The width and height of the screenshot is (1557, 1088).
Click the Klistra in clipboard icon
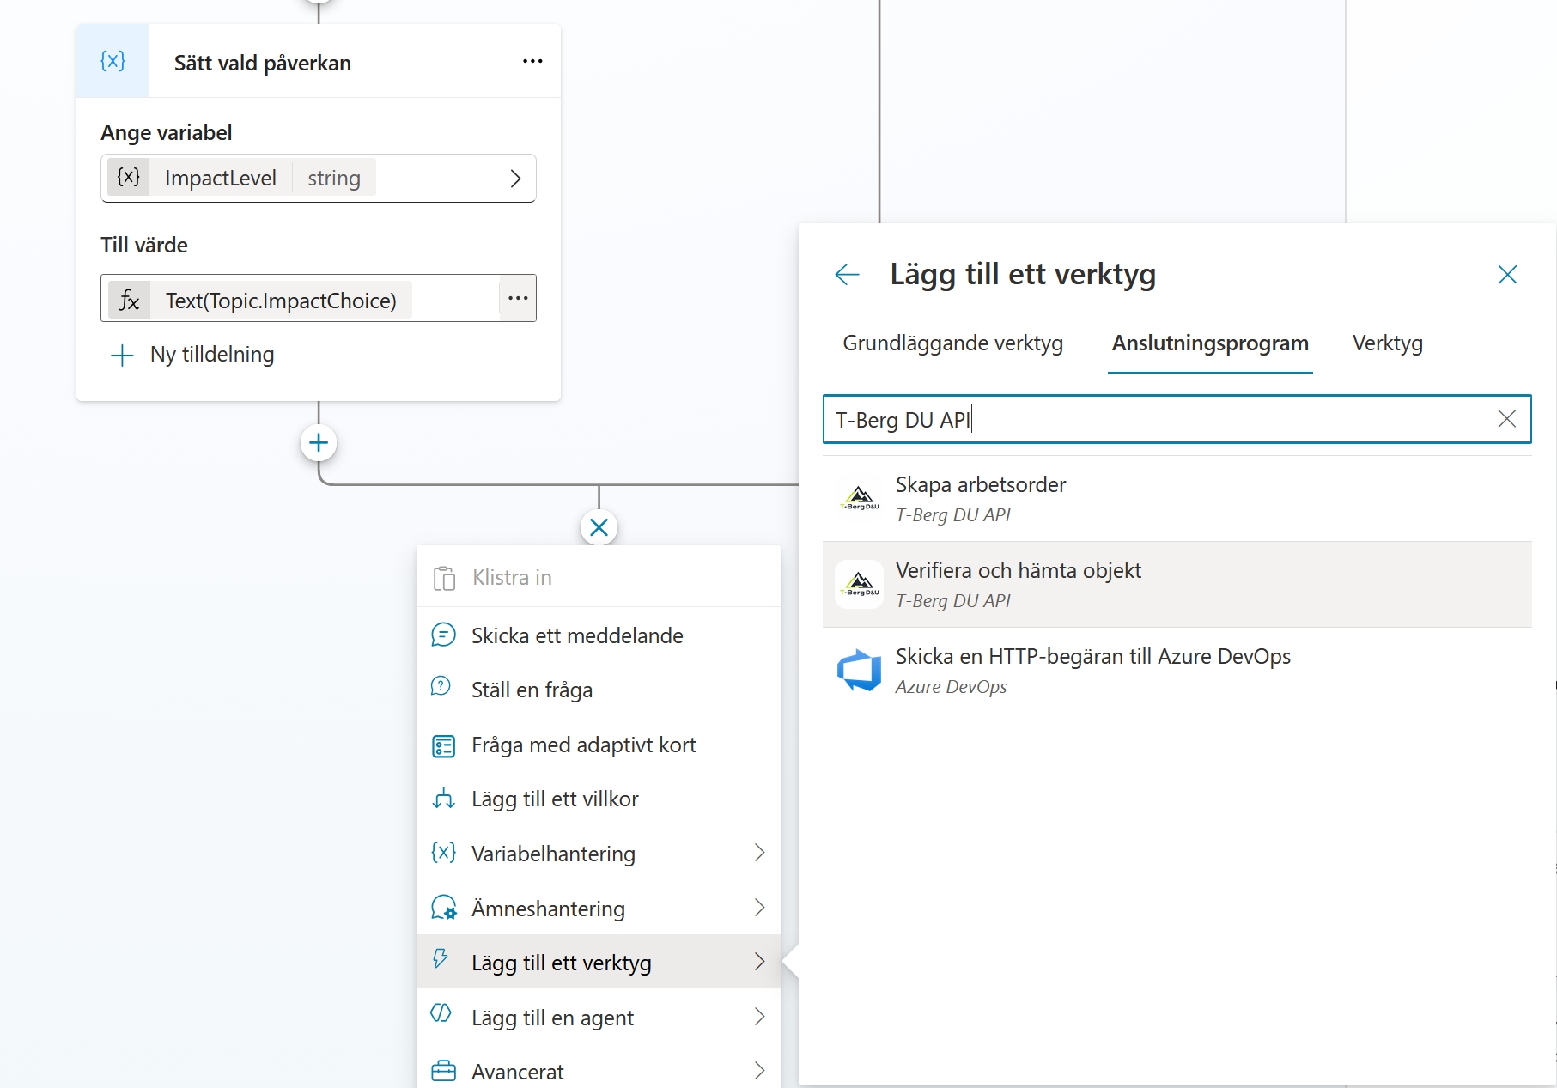444,578
